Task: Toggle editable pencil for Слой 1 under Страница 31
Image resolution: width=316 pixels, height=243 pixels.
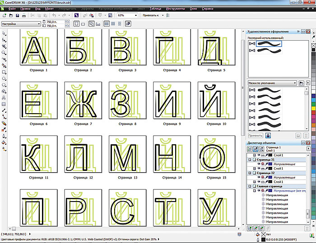Action: click(x=266, y=168)
